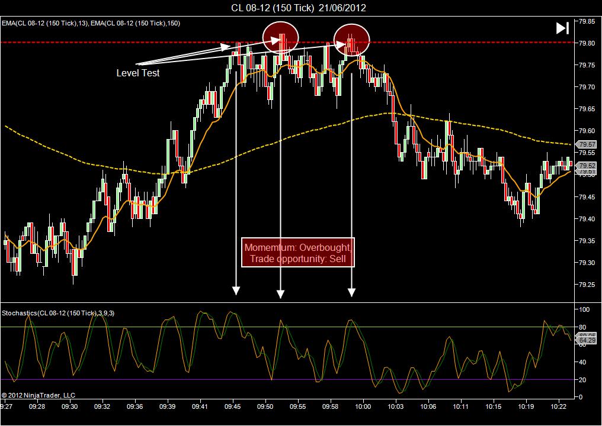Click the 79.35 price axis label
Screen dimensions: 602x426
click(x=587, y=241)
